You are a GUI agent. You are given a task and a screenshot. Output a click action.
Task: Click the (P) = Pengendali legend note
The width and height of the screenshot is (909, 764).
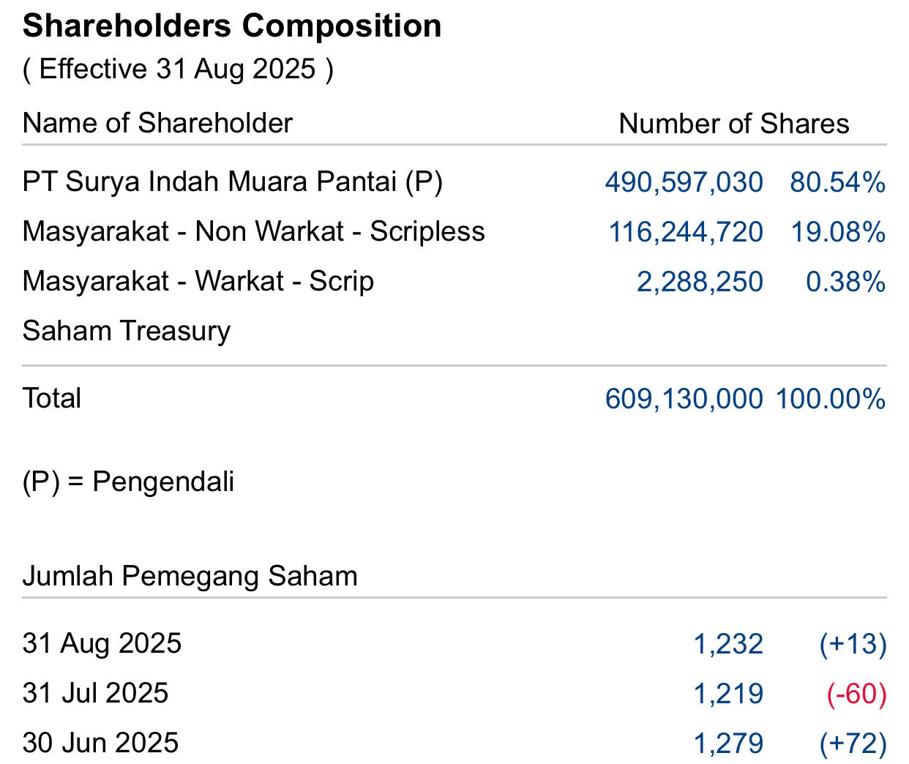(x=128, y=482)
